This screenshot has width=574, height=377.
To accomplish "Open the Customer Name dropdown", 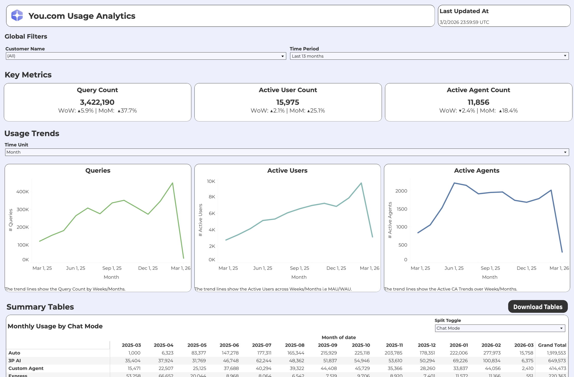I will 146,56.
